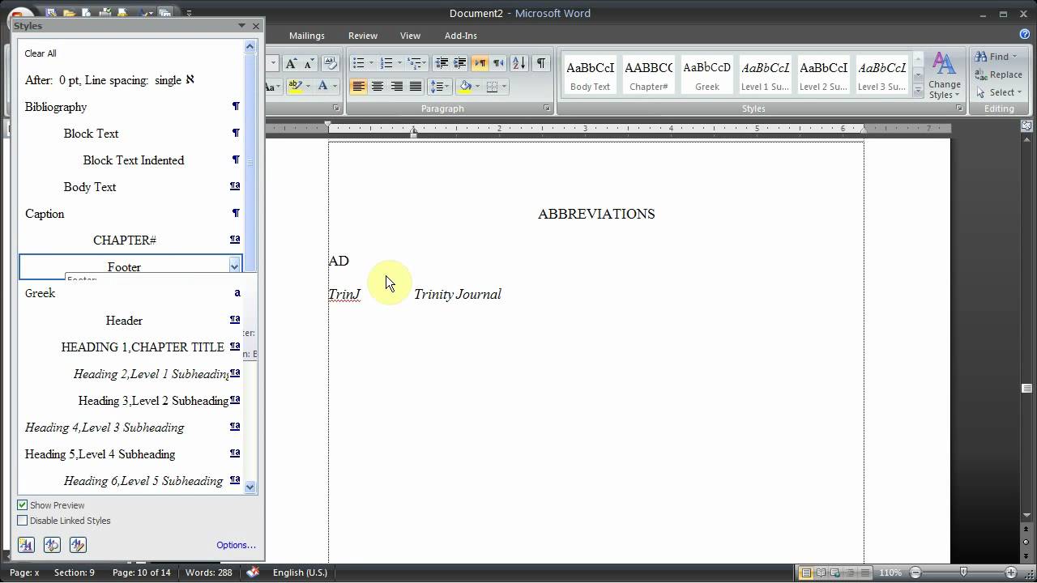Customize Quick Access Toolbar dropdown
This screenshot has height=583, width=1037.
tap(189, 13)
